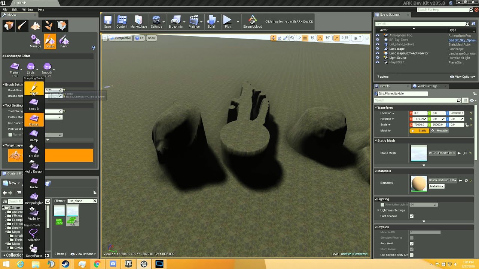Choose the Hydro Erosion tool
Image resolution: width=479 pixels, height=269 pixels.
click(x=34, y=167)
